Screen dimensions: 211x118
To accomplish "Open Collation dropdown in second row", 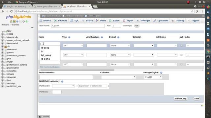I will click(144, 55).
